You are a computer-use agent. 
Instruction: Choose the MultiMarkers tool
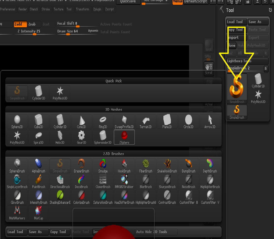click(x=17, y=213)
